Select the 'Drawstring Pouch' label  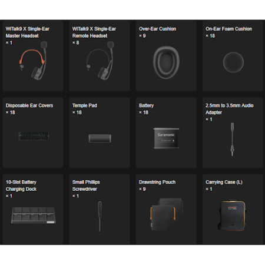pyautogui.click(x=157, y=182)
